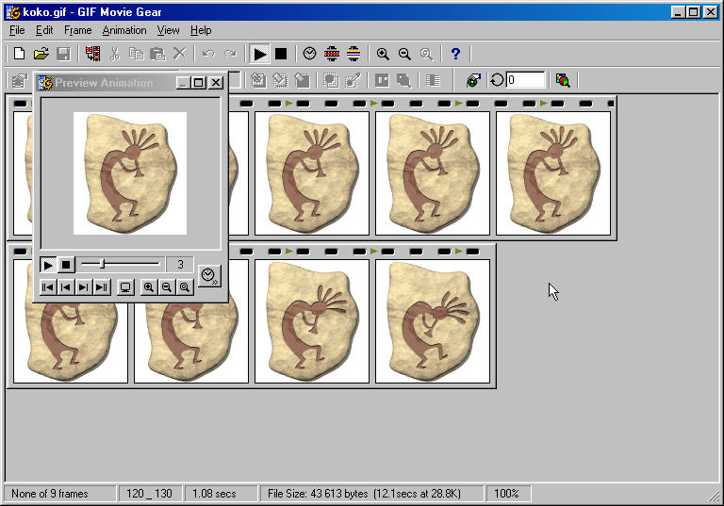This screenshot has height=506, width=724.
Task: Toggle the main toolbar Play animation button
Action: [259, 55]
